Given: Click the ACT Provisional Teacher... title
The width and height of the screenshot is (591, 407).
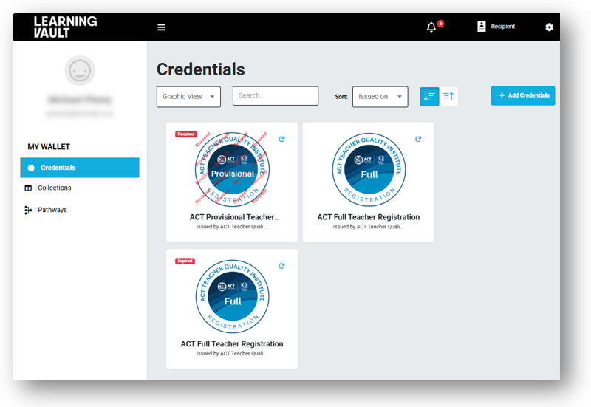Looking at the screenshot, I should point(234,217).
